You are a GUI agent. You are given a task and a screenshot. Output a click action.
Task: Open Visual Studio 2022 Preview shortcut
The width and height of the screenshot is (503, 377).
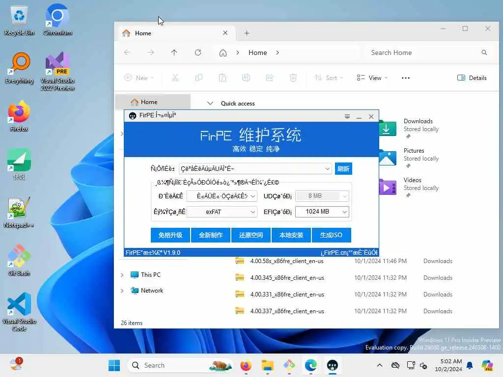[x=57, y=71]
